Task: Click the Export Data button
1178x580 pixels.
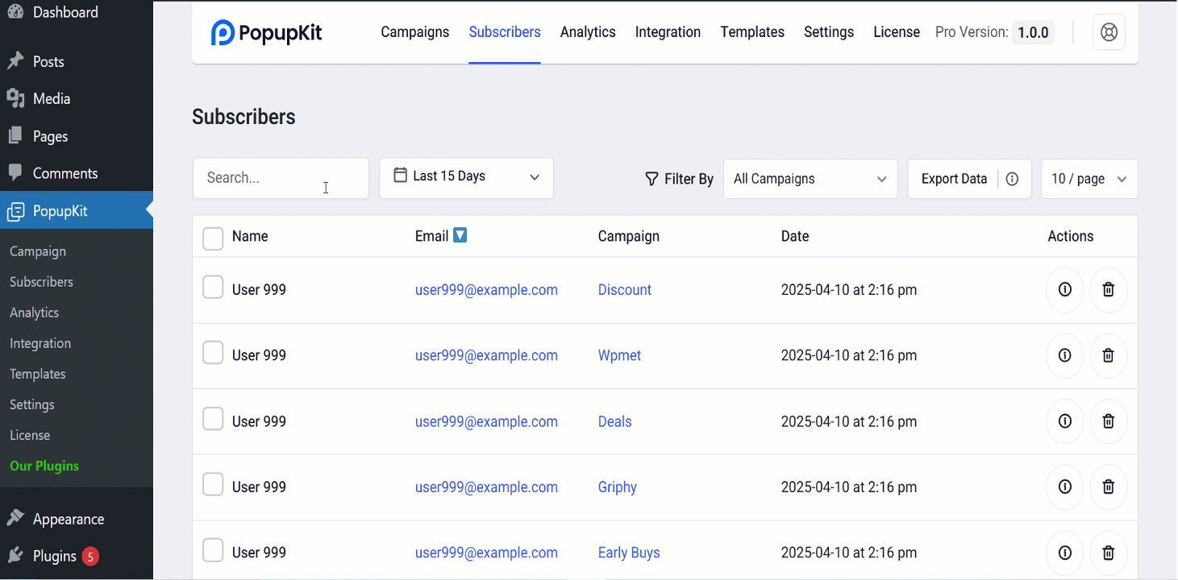Action: 954,179
